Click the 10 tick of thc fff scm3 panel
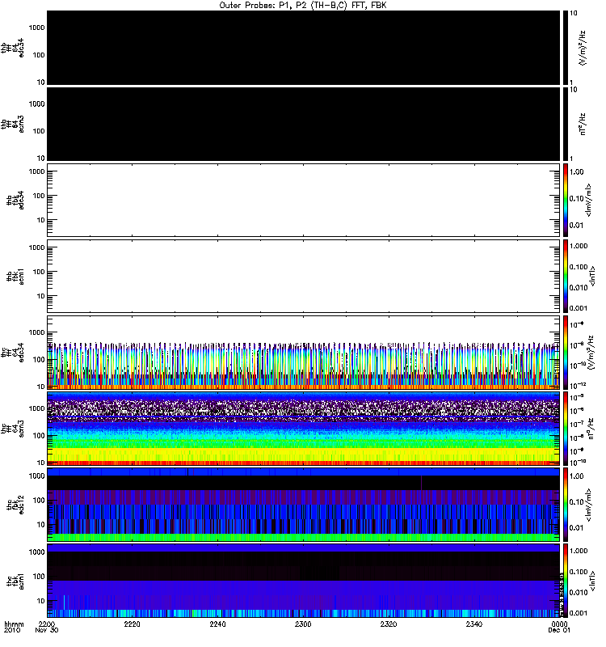The width and height of the screenshot is (606, 647). pos(41,463)
